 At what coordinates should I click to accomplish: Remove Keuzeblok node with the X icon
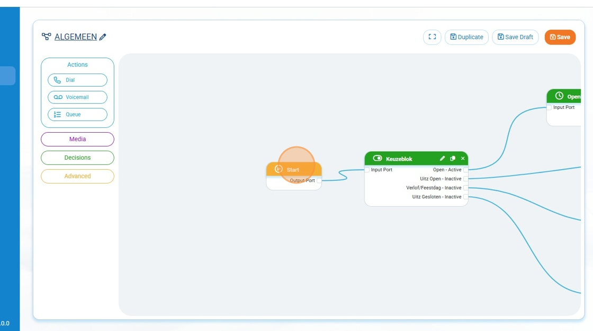(463, 159)
